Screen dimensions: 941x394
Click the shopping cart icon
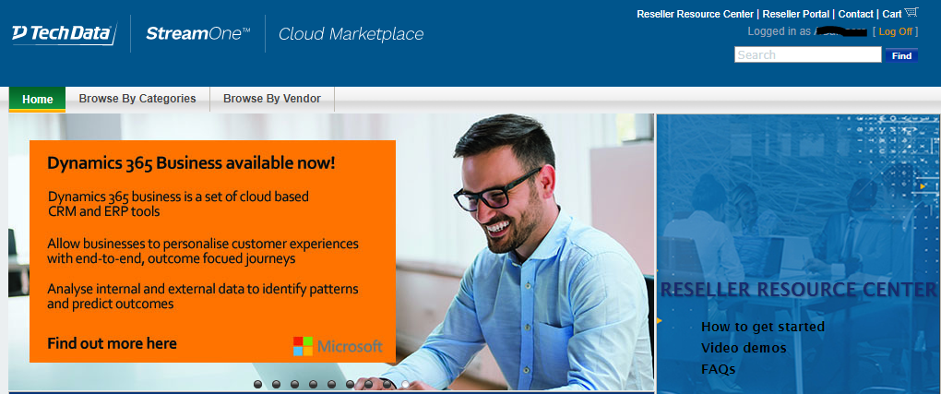(911, 13)
